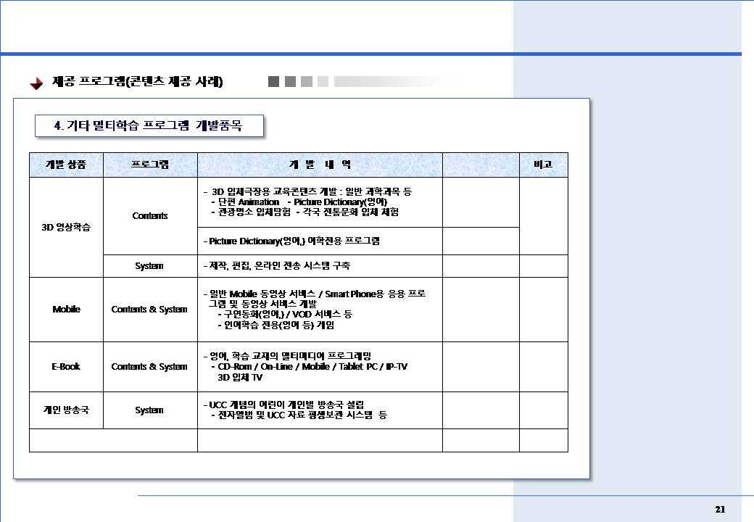
Task: Click the 'System' cell beside '제작, 편집, 온라인 전송'
Action: 149,266
